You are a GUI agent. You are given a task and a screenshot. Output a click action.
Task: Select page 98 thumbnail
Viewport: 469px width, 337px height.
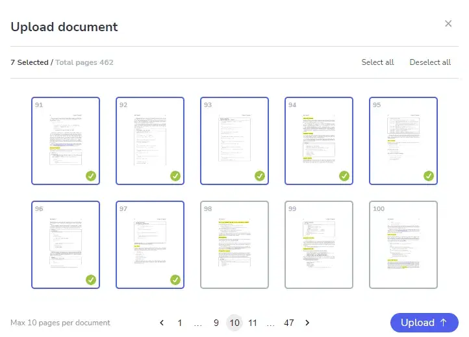(x=234, y=245)
